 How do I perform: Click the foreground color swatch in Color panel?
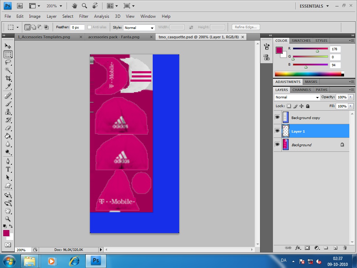coord(279,50)
